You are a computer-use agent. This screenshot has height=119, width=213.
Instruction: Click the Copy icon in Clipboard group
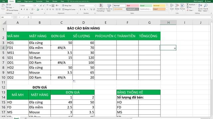tap(7, 7)
